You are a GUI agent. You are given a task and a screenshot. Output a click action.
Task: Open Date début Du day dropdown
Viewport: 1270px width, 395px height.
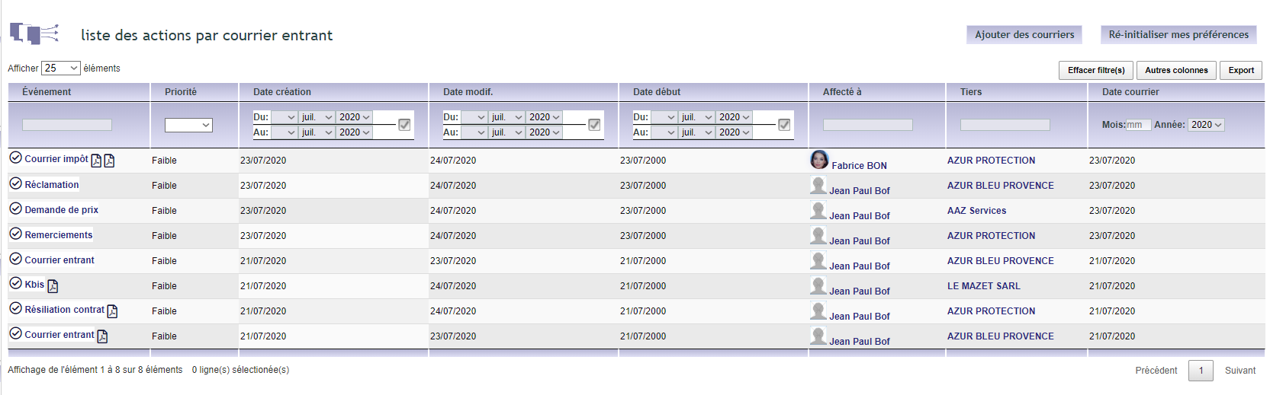(x=664, y=117)
